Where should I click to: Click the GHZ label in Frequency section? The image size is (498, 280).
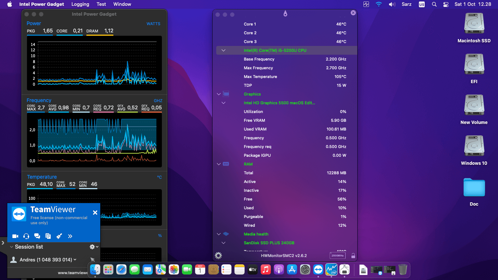[158, 101]
